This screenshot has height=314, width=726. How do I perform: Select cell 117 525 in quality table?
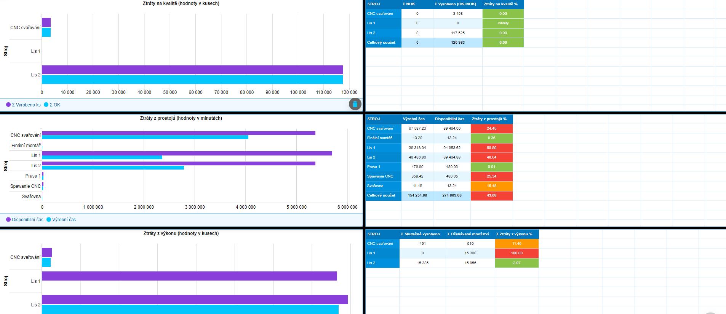point(458,33)
